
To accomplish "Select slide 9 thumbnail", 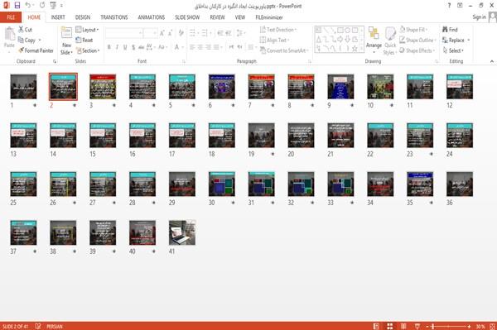I will pos(340,87).
